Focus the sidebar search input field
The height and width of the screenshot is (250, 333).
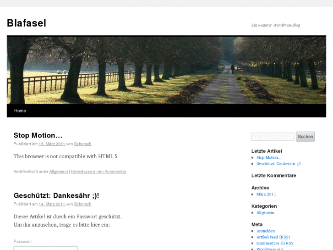273,137
